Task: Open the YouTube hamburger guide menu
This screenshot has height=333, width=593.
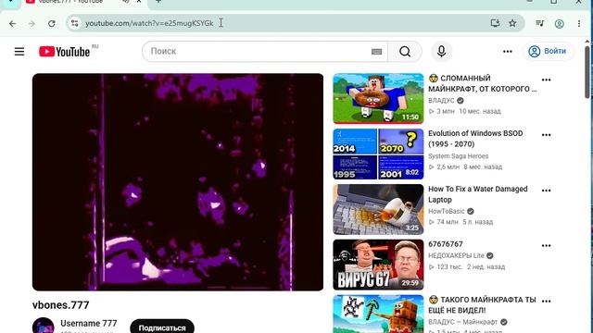Action: [x=19, y=52]
